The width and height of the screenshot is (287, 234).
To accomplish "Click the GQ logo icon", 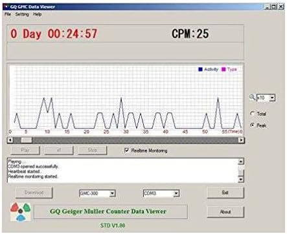I will point(21,212).
